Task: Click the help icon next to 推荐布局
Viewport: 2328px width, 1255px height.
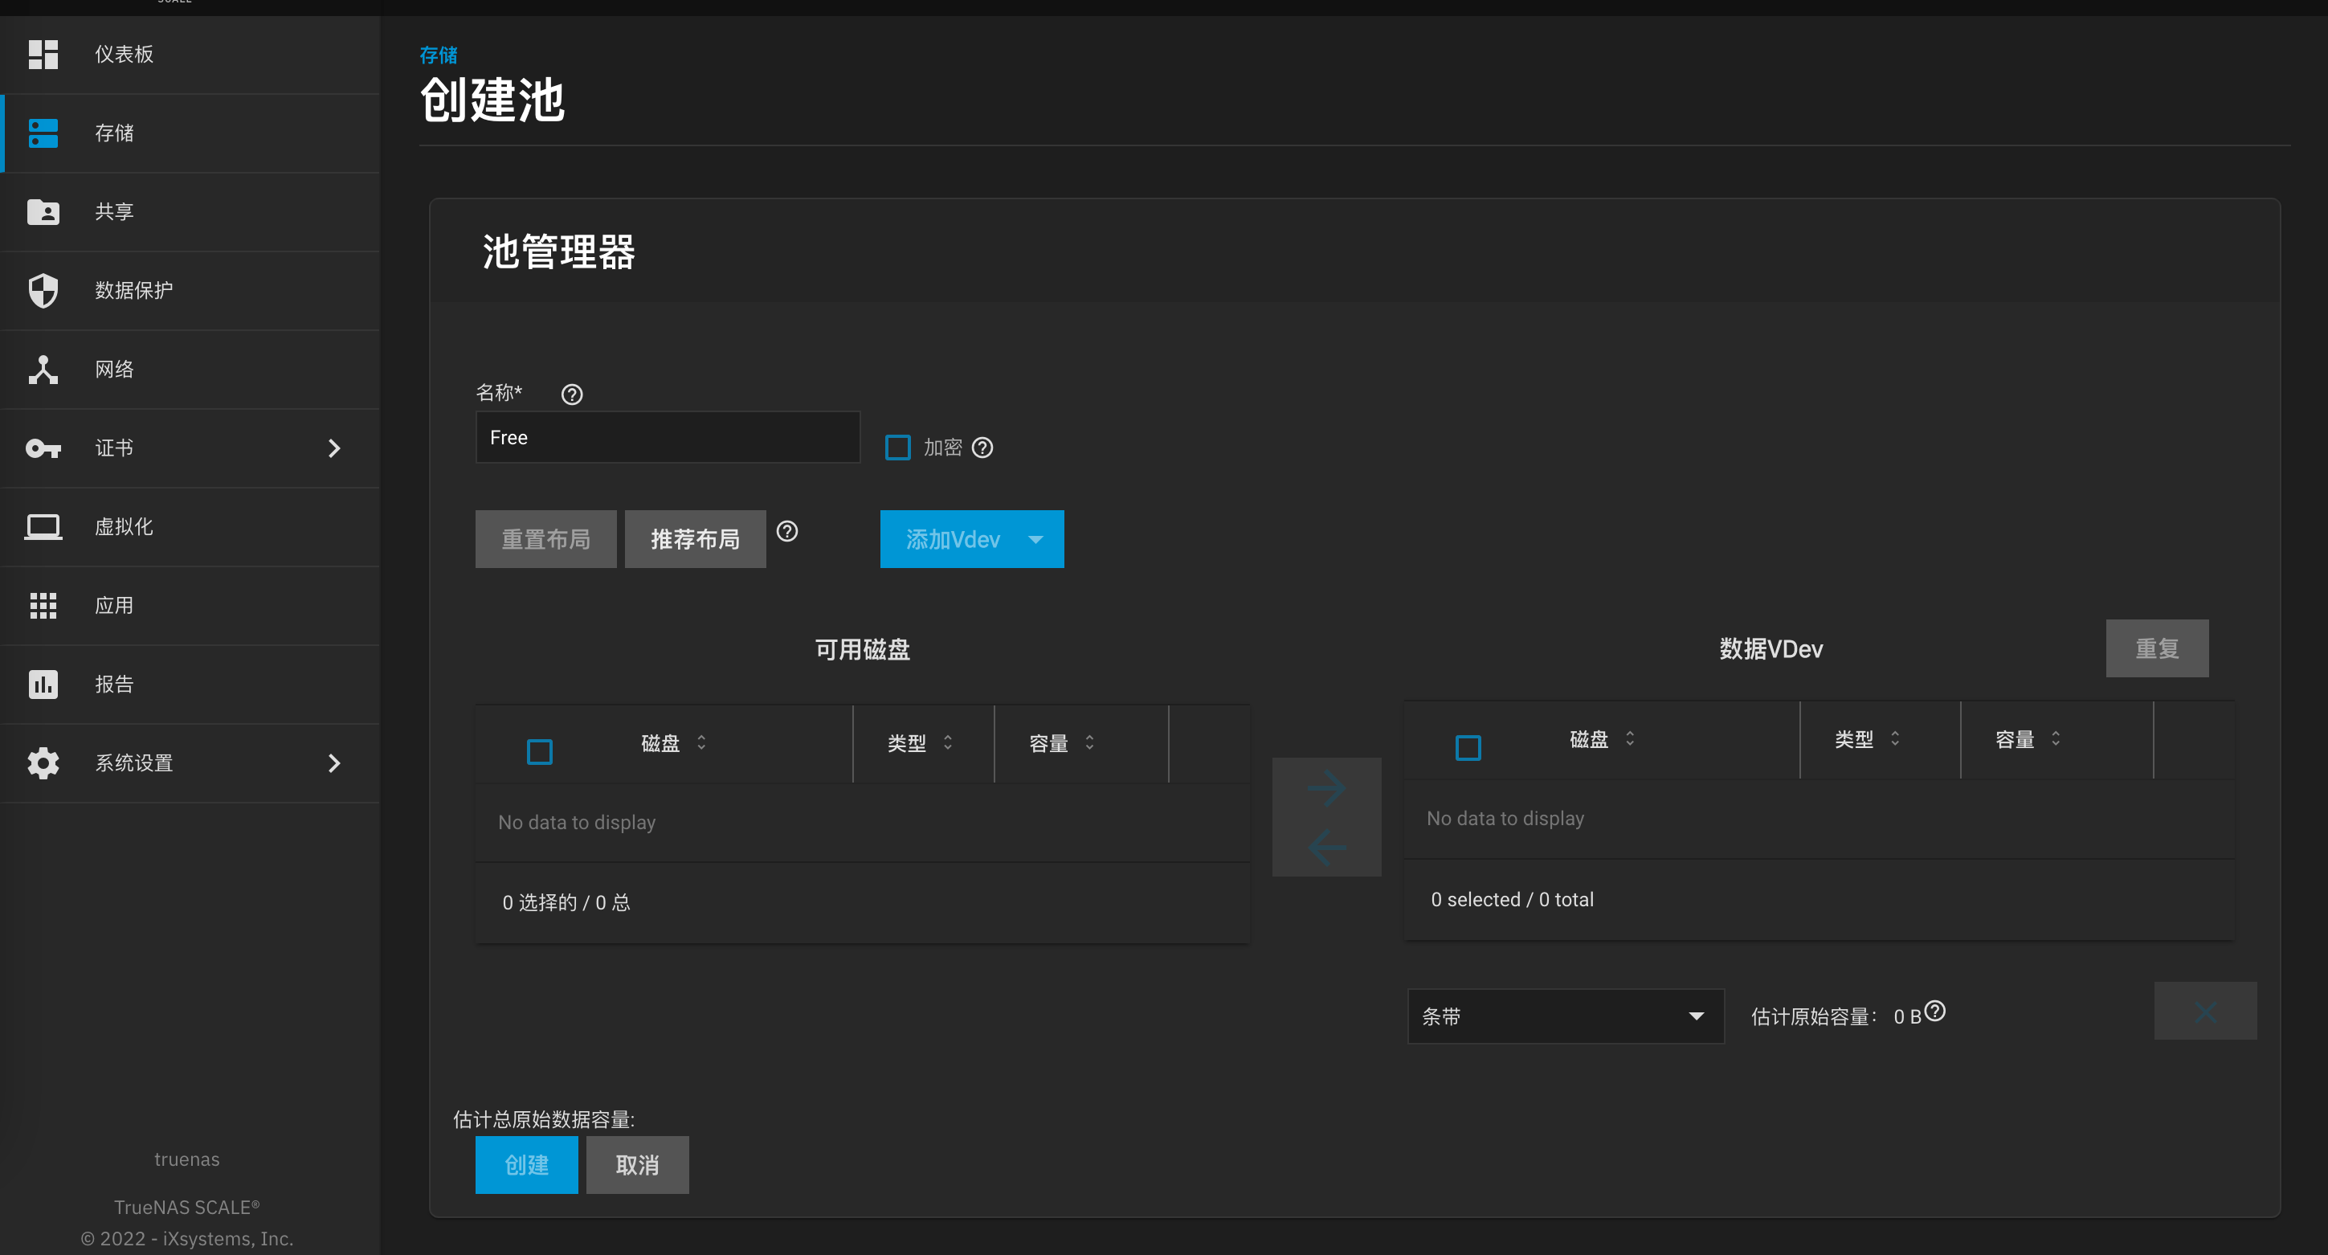Action: pyautogui.click(x=787, y=532)
